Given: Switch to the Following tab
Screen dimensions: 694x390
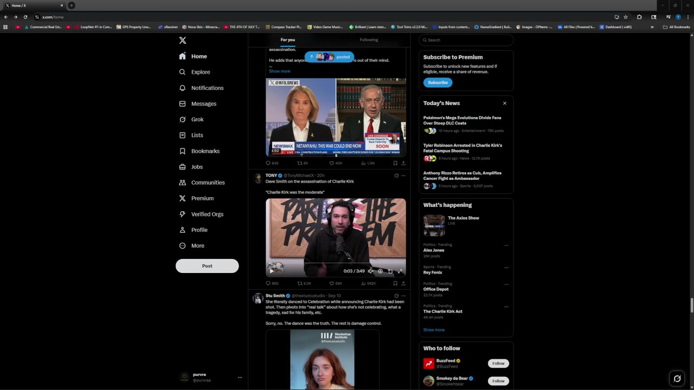Looking at the screenshot, I should click(369, 40).
